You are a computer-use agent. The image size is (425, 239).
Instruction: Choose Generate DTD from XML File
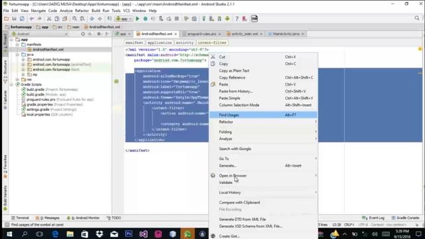click(263, 219)
